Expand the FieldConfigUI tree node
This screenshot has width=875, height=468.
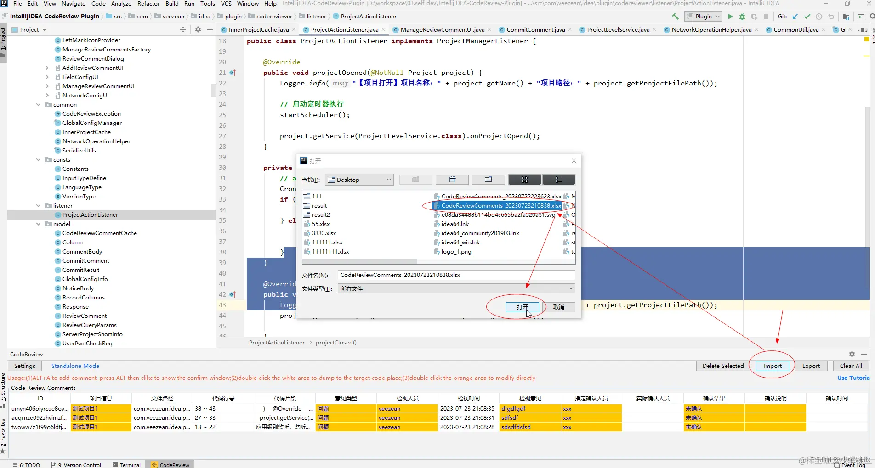tap(47, 77)
